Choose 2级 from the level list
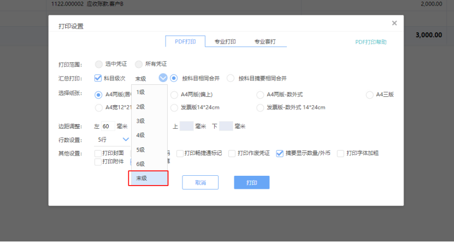 point(149,107)
